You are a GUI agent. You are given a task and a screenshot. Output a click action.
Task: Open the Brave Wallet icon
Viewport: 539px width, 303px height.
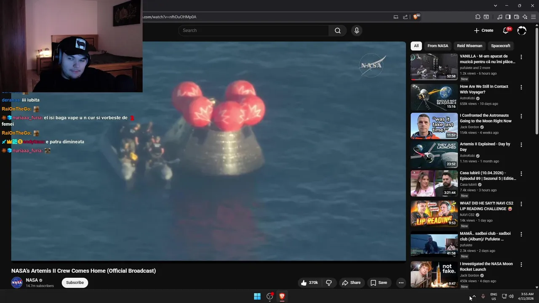(x=516, y=17)
